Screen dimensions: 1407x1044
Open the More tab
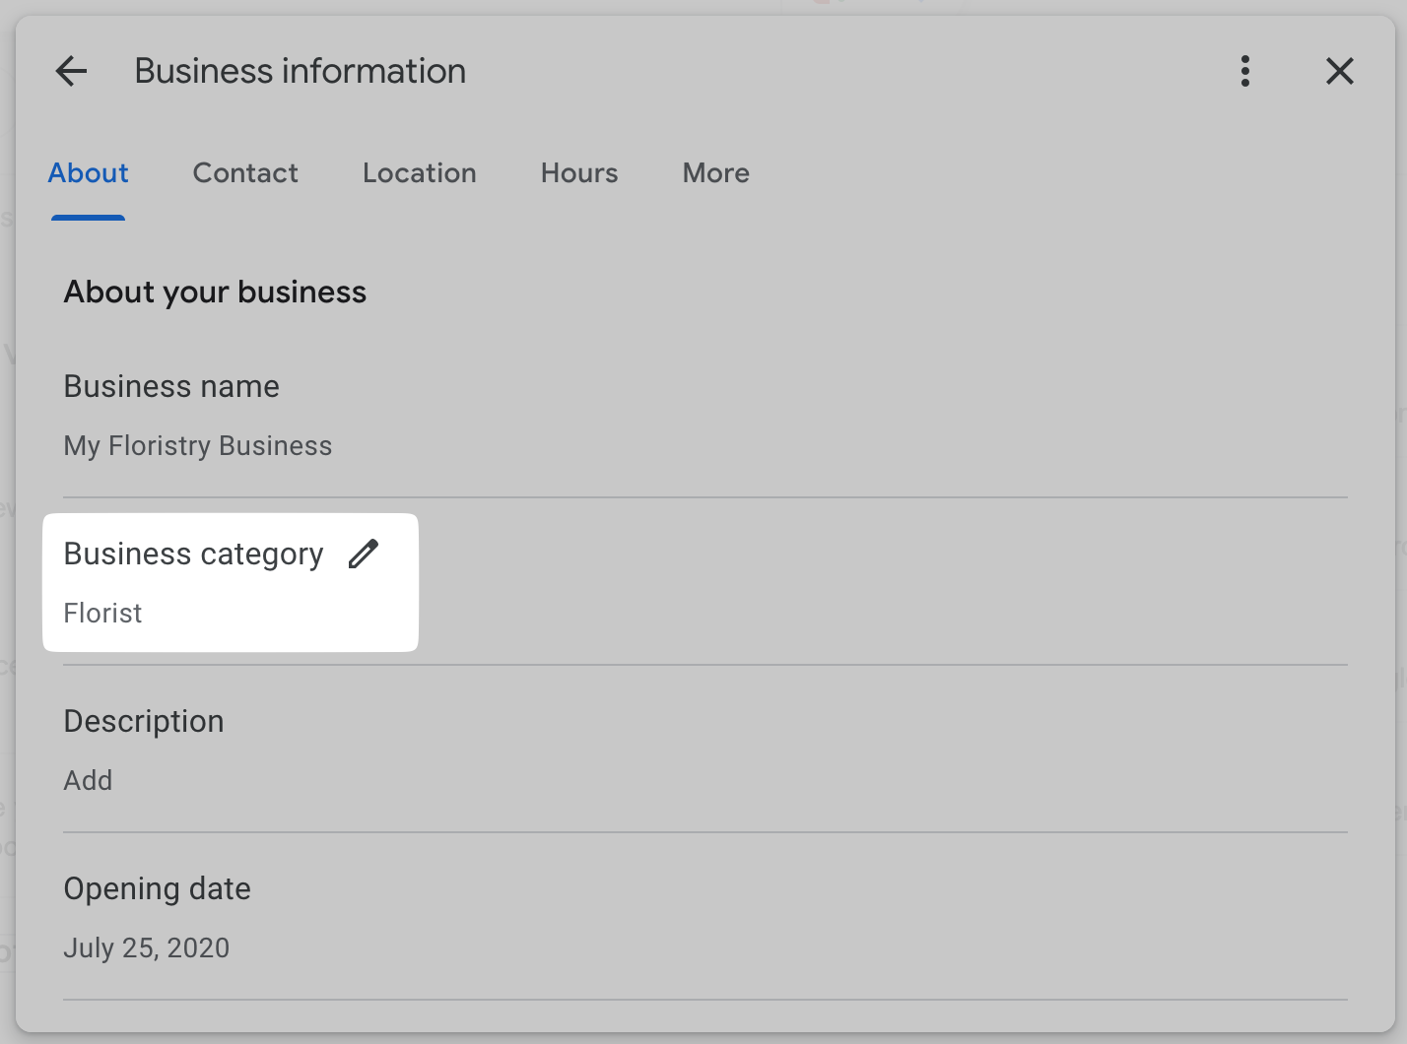point(715,173)
